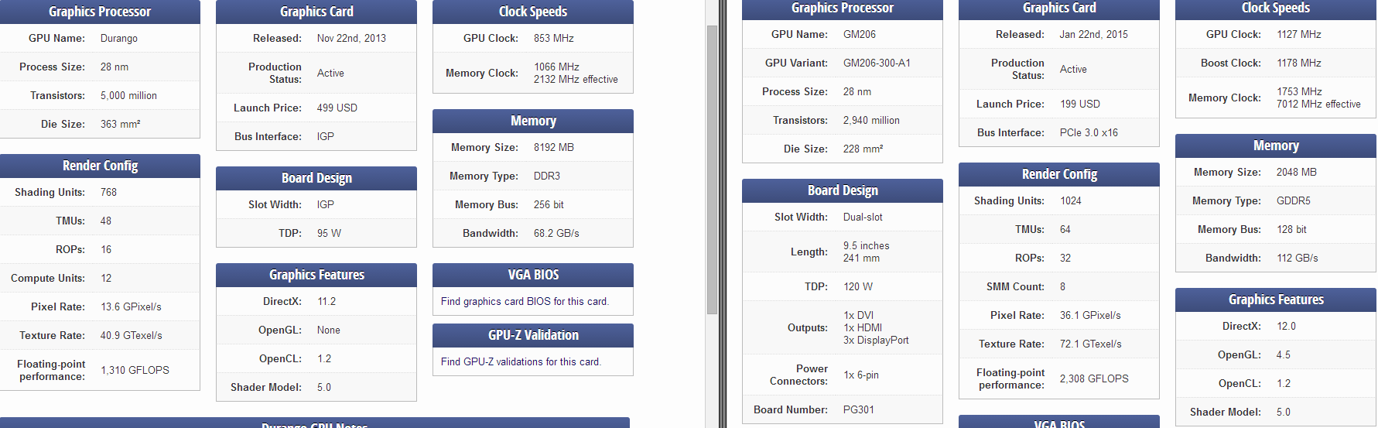Screen dimensions: 1378x428
Task: Select the DirectX value '12.0'
Action: (1286, 326)
